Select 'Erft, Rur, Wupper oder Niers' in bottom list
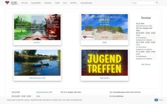Image resolution: width=167 pixels, height=104 pixels. [x=71, y=92]
